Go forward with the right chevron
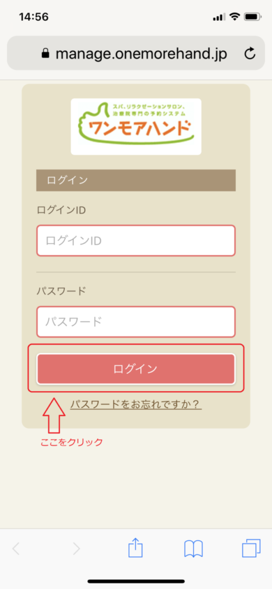 [76, 549]
